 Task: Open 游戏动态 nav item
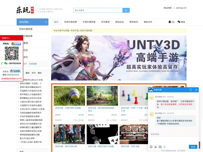click(x=120, y=22)
